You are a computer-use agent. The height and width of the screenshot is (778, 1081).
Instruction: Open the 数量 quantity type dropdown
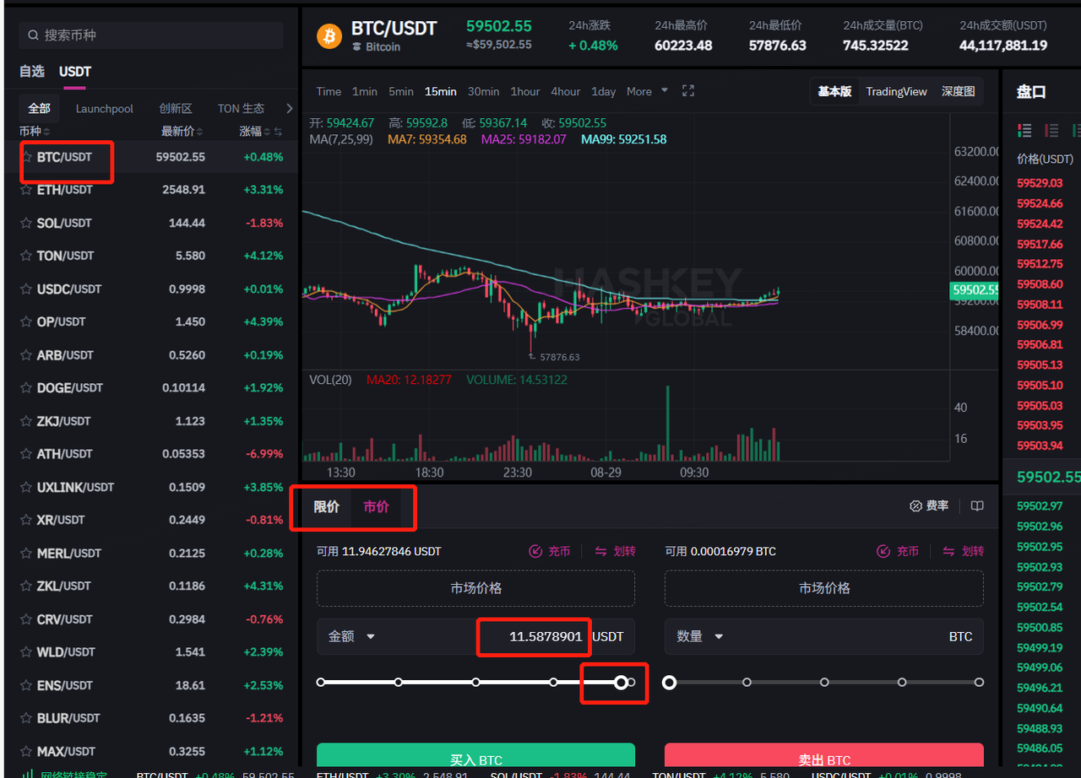coord(700,636)
